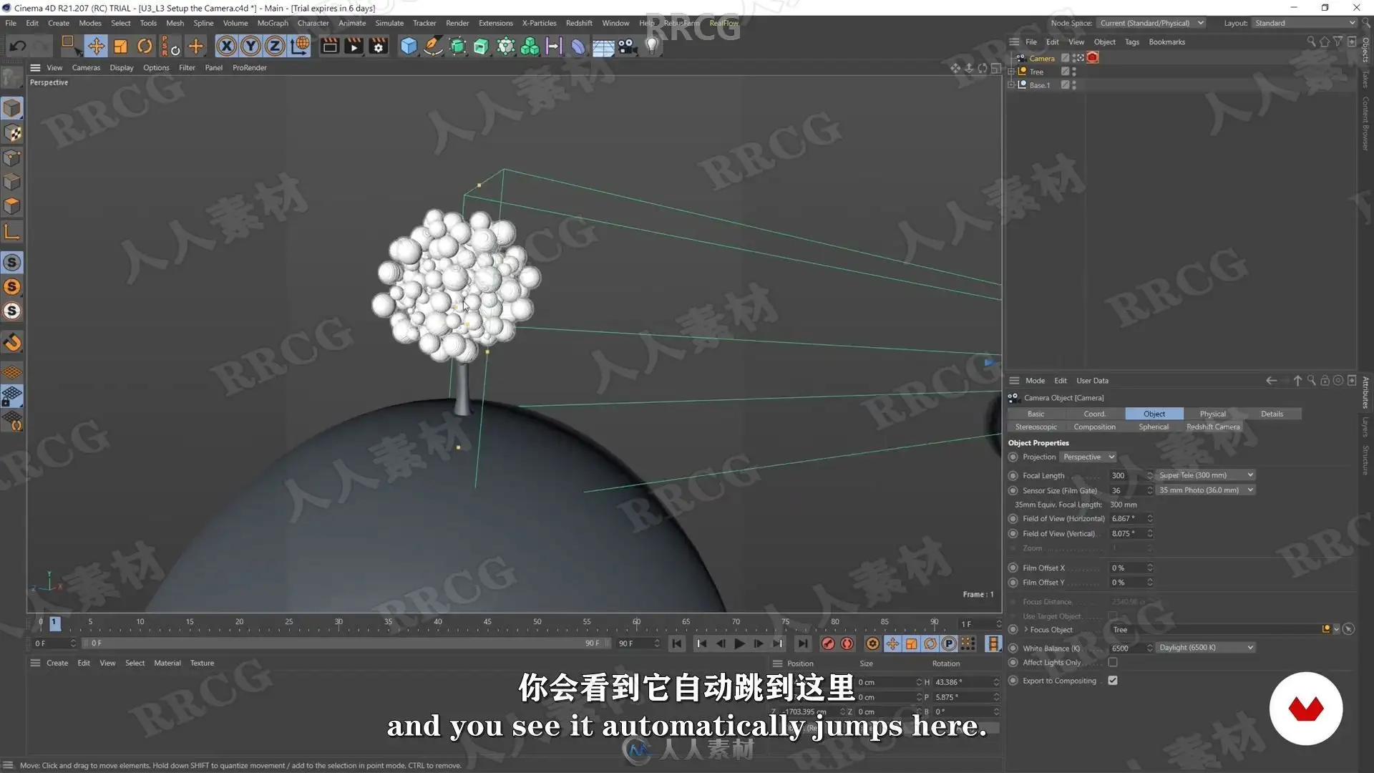Toggle the Film Offset X animation dot
This screenshot has height=773, width=1374.
(1013, 568)
